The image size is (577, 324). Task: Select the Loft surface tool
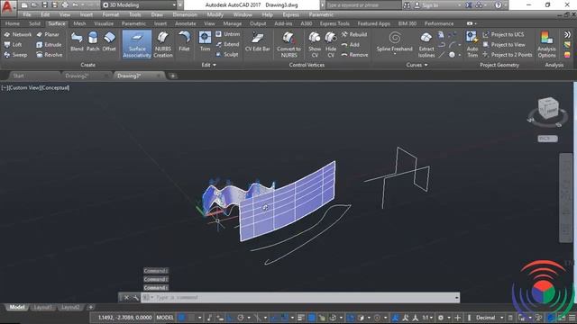coord(13,44)
